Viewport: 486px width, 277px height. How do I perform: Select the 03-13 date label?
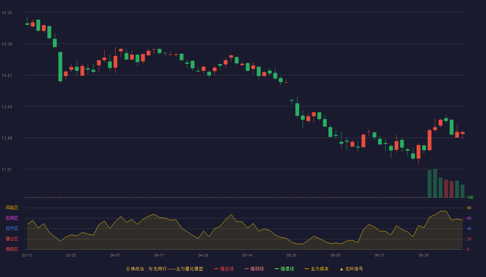click(27, 255)
